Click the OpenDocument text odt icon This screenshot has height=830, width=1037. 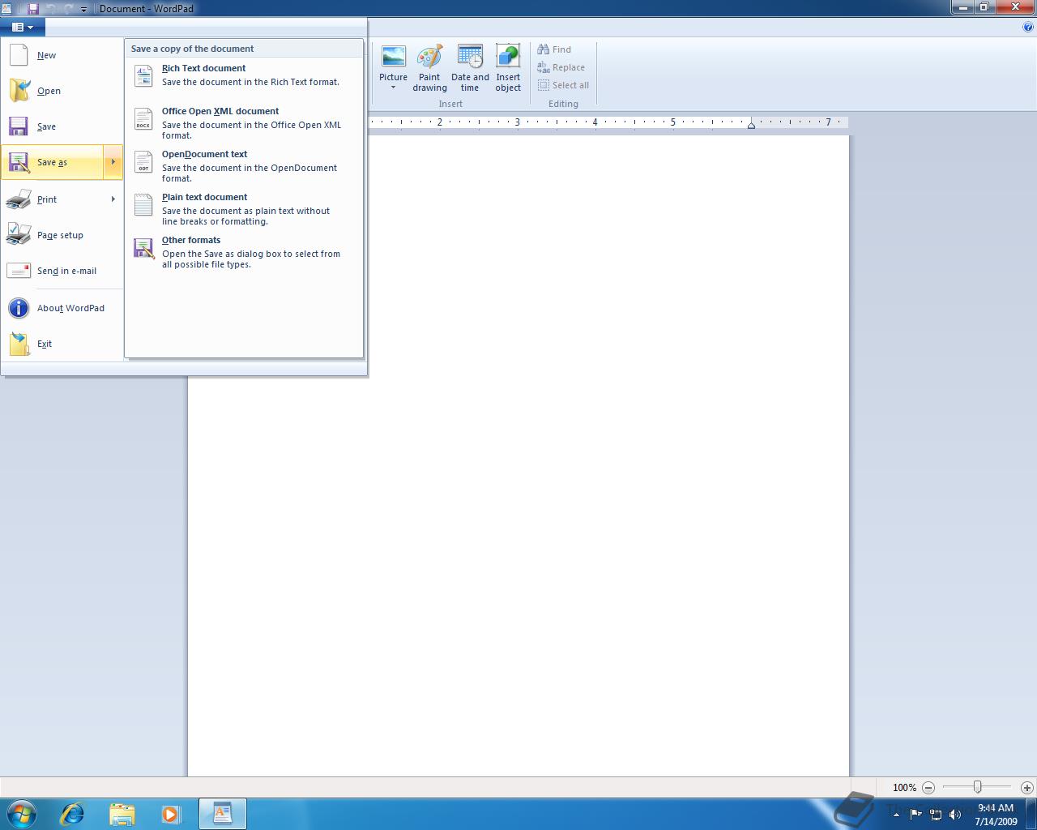click(143, 161)
